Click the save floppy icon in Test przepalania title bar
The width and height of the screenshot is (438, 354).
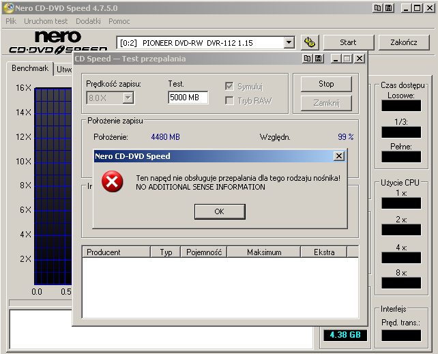tap(318, 59)
